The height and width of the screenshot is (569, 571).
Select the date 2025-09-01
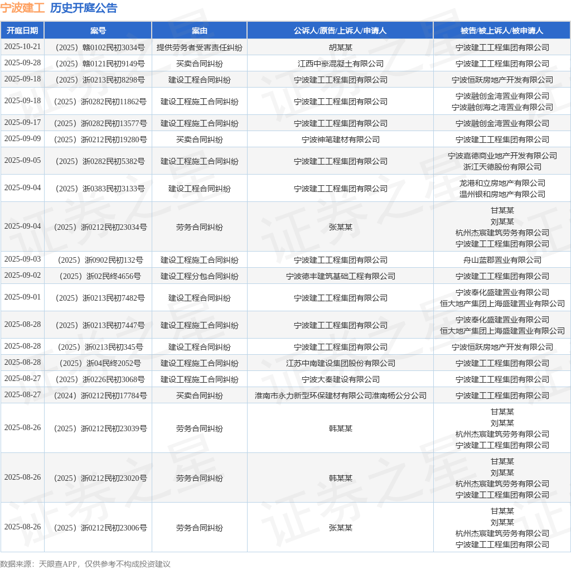click(x=22, y=297)
